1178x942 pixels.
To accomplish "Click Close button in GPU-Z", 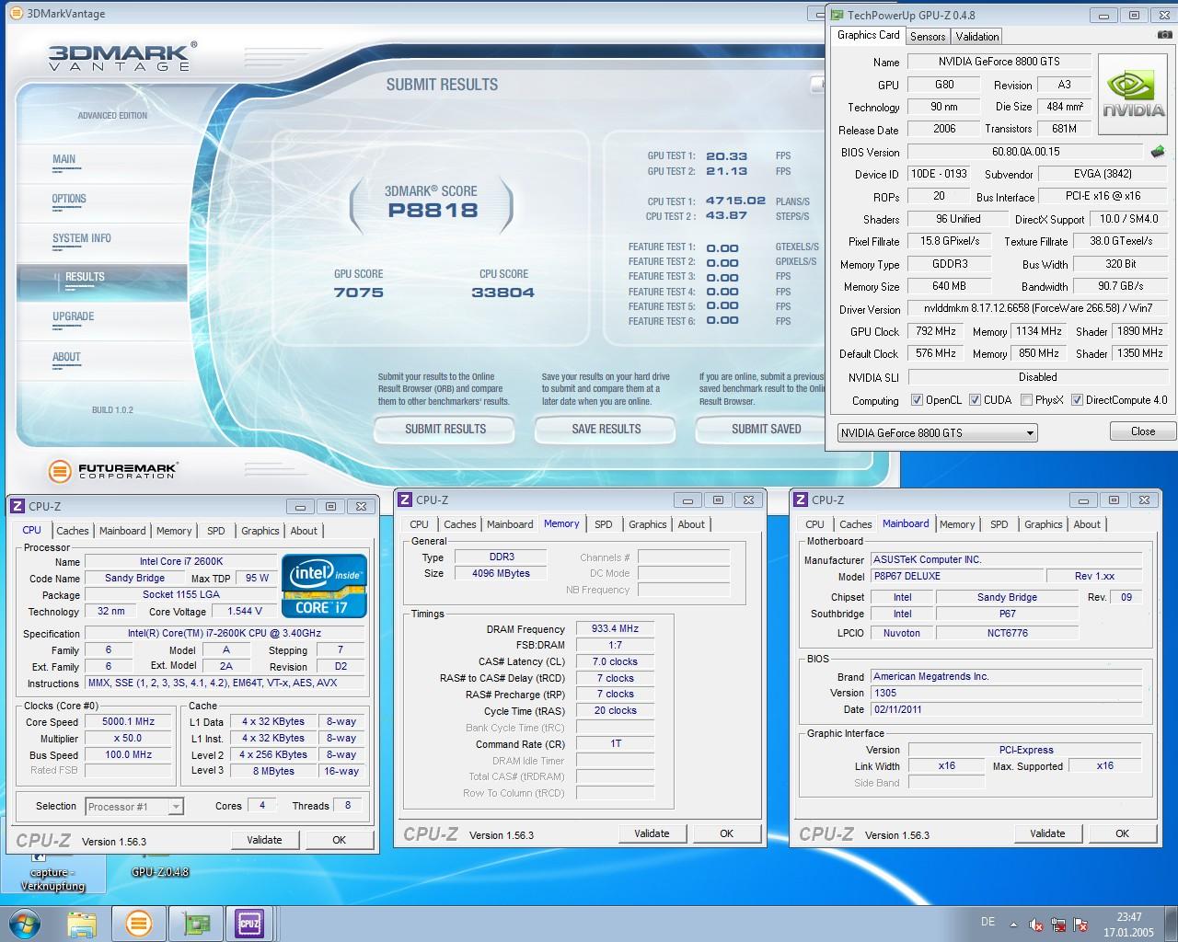I will point(1142,431).
